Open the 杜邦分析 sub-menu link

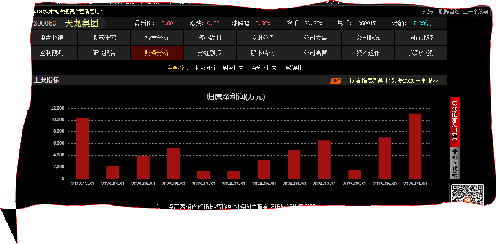tap(206, 68)
